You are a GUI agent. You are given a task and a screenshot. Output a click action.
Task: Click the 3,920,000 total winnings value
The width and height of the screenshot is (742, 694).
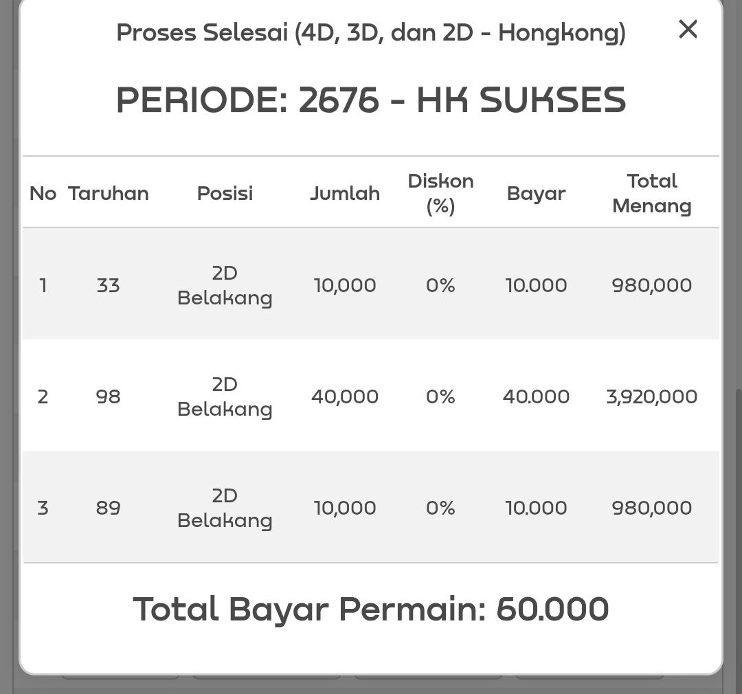coord(651,396)
